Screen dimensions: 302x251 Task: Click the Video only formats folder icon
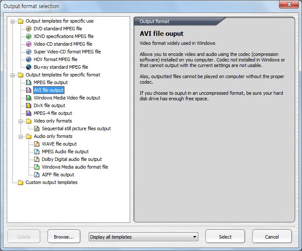(29, 121)
